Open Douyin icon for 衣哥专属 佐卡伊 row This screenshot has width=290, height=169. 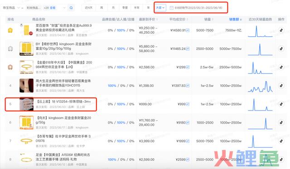281,141
